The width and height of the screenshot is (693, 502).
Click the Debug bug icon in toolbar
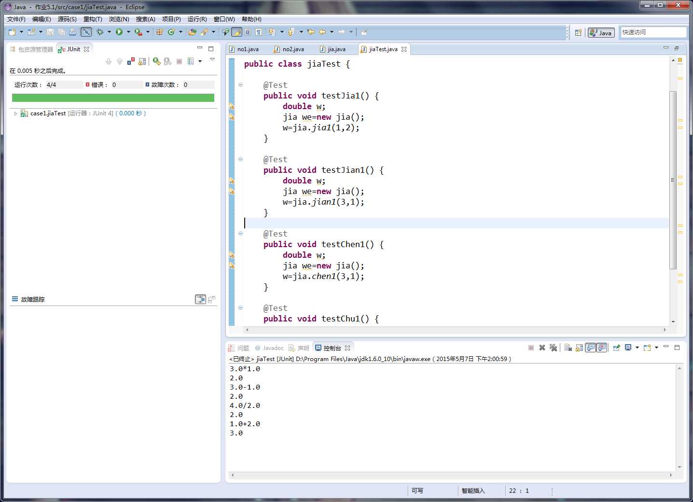pos(100,32)
